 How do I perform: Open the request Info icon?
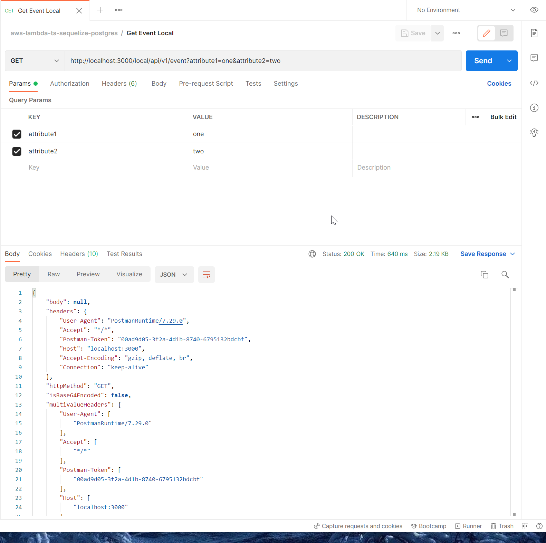click(534, 108)
